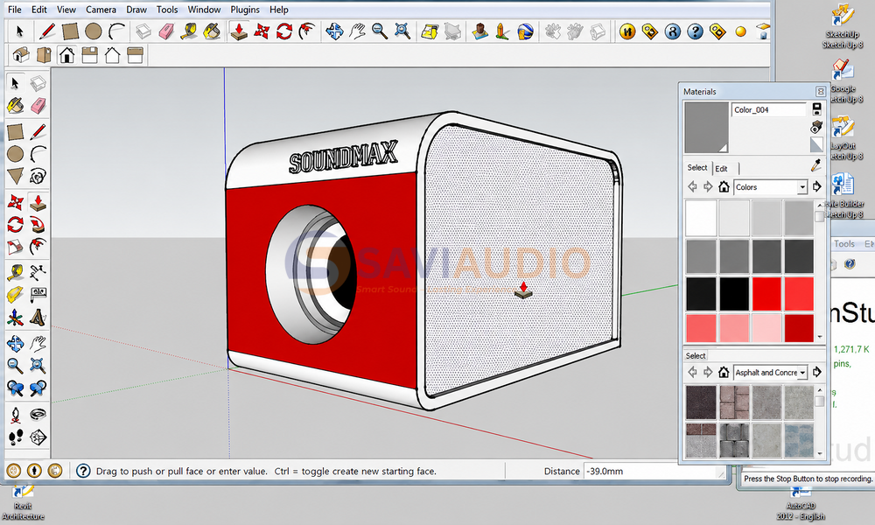Click the Tape Measure tool in top toolbar
The image size is (875, 525).
189,31
